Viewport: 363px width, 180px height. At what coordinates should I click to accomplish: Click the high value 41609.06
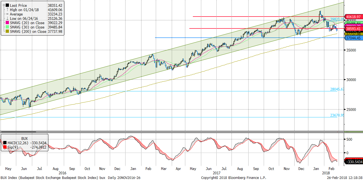(x=55, y=10)
